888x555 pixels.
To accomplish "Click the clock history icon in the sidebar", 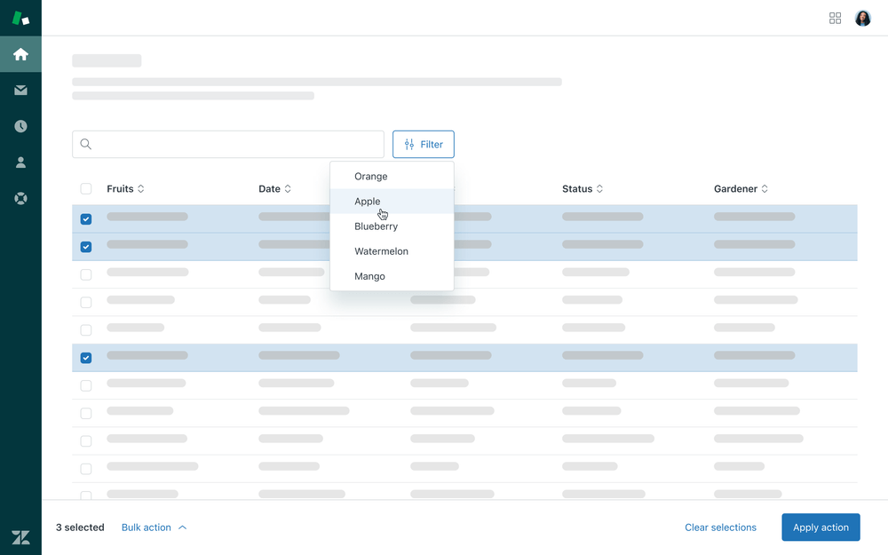I will (20, 126).
